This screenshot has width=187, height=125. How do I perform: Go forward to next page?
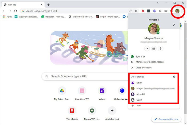click(10, 11)
